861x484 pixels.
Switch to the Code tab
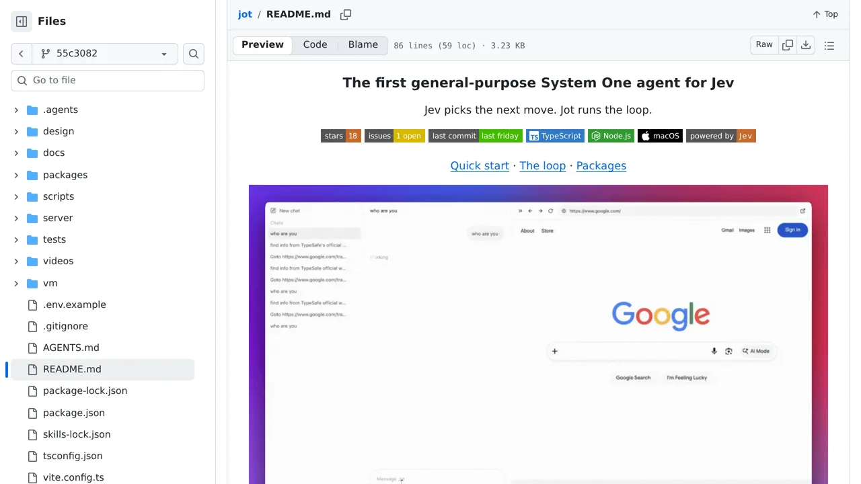[x=315, y=45]
